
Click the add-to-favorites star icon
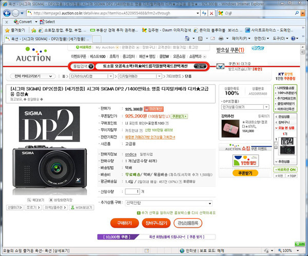click(x=34, y=30)
